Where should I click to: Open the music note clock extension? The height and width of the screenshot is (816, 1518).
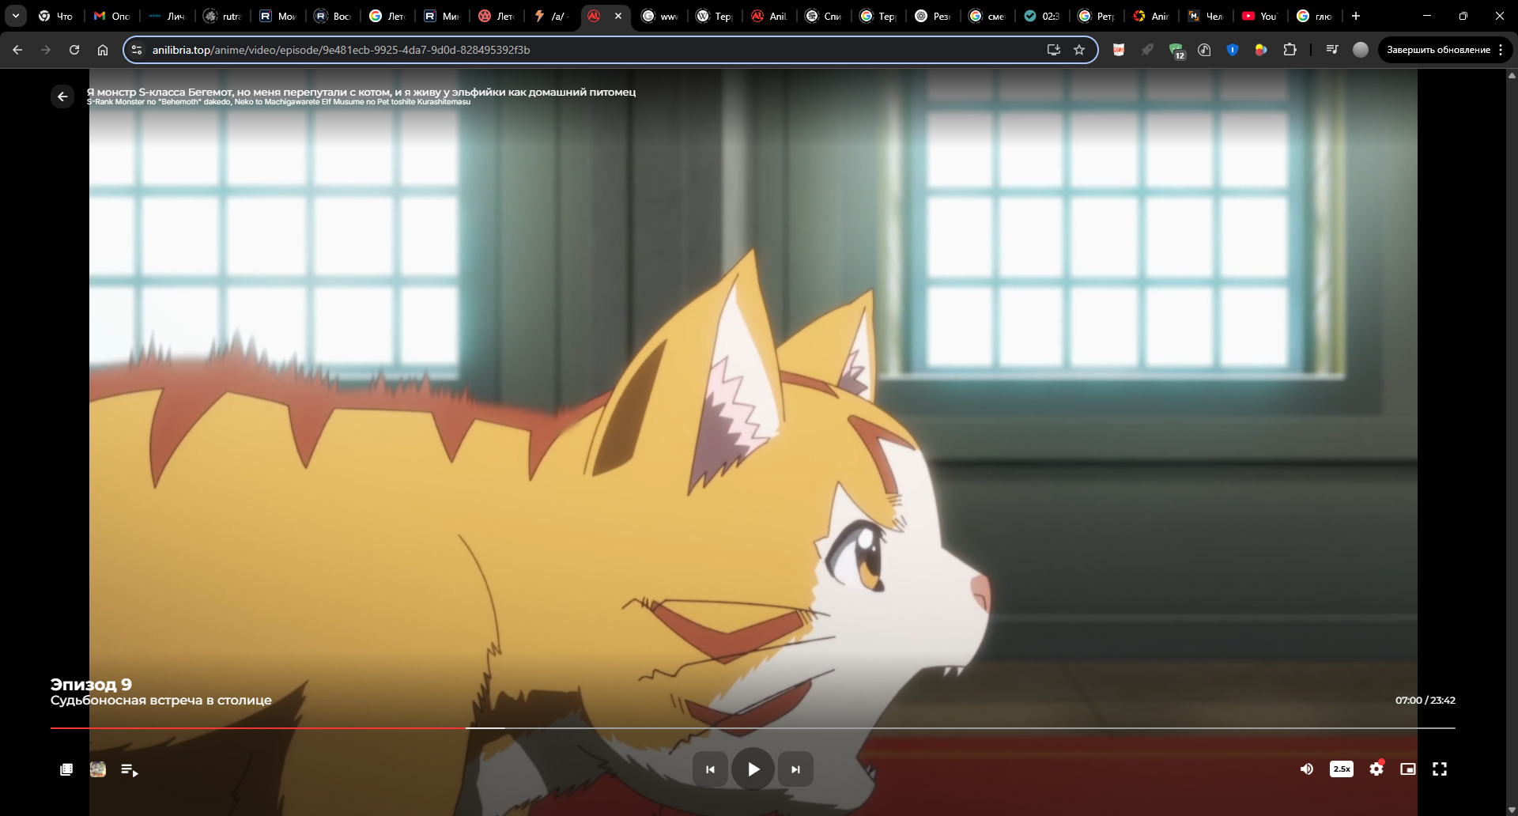click(x=1204, y=50)
